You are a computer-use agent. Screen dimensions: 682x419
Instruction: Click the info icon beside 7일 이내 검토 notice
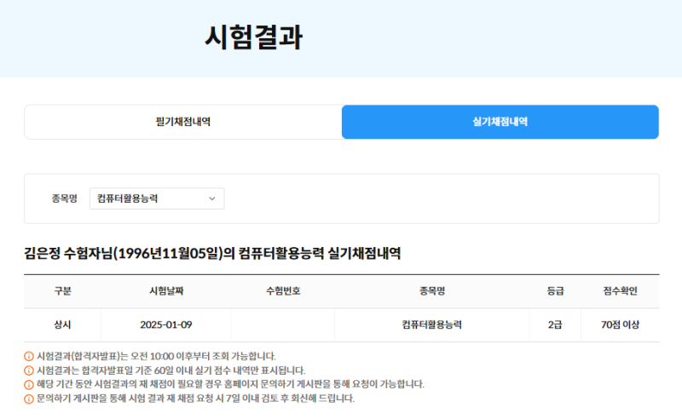(x=29, y=399)
